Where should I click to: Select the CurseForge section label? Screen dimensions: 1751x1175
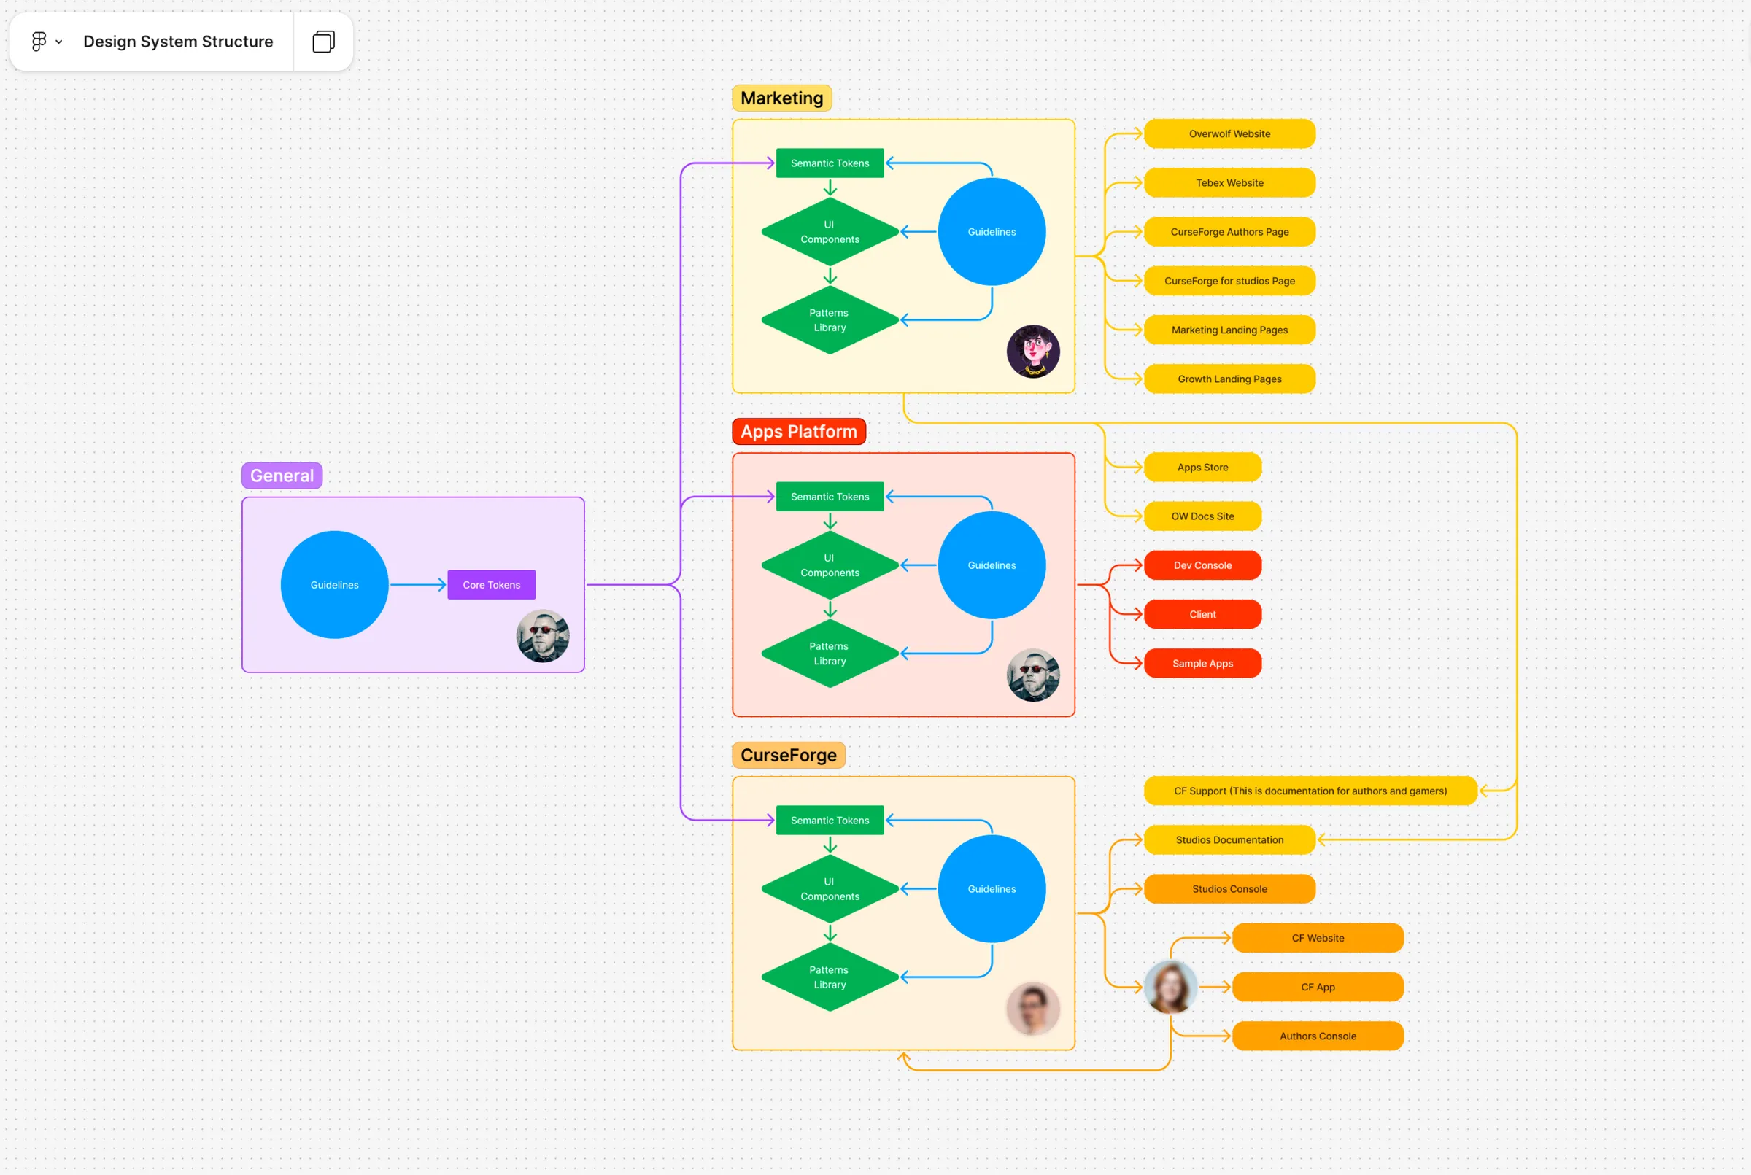click(x=789, y=756)
